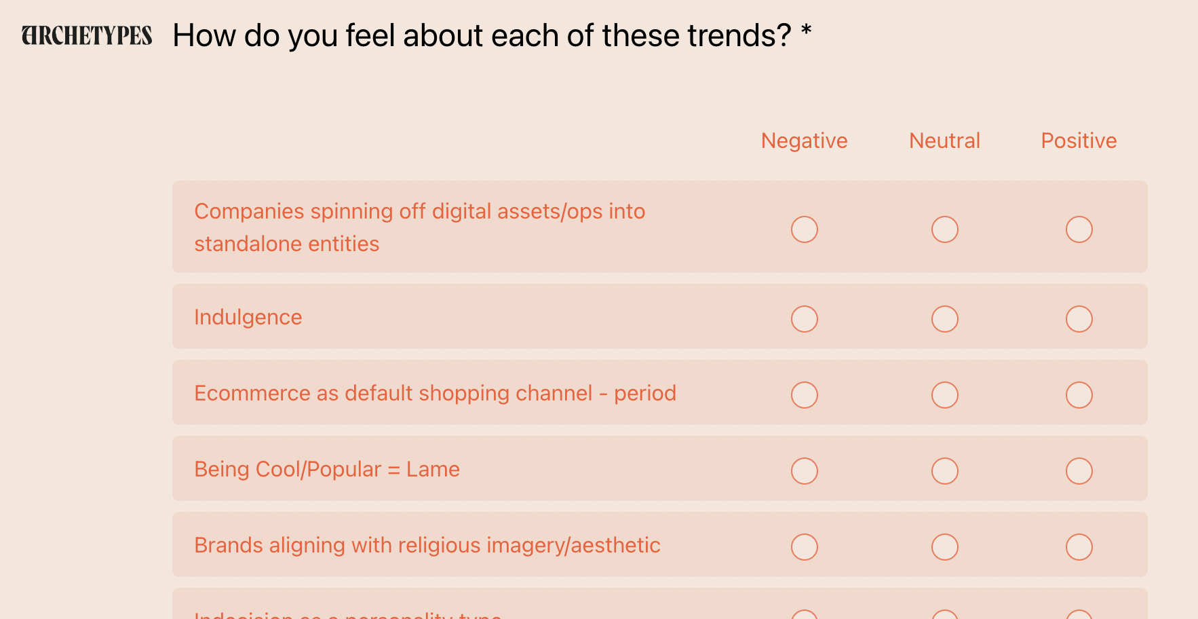Rate Being Cool/Popular = Lame as Neutral

[x=945, y=471]
